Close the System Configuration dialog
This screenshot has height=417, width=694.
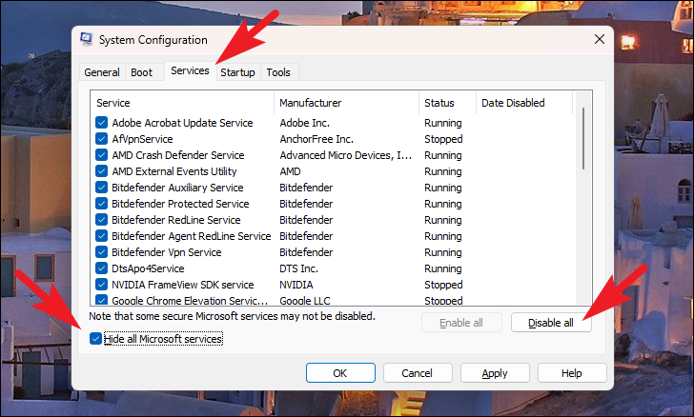600,39
